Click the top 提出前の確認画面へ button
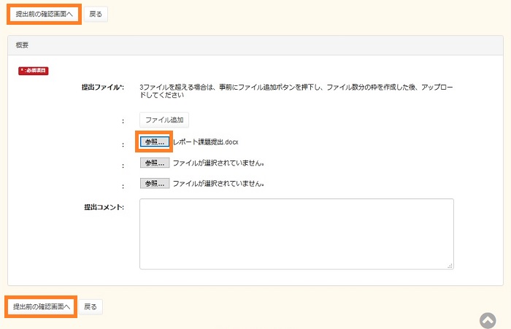 click(45, 15)
